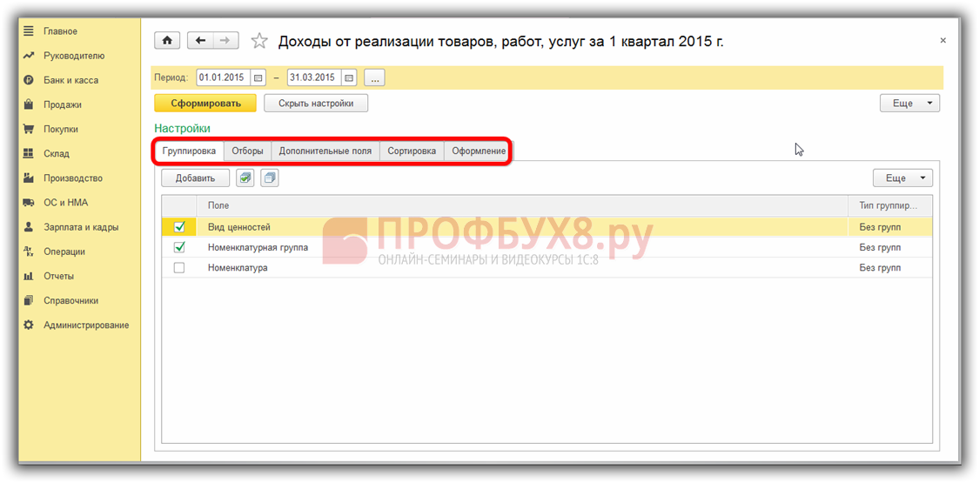Enable the Номенклатура checkbox

[x=179, y=268]
